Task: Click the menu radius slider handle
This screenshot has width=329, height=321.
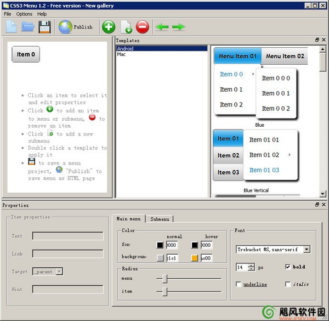Action: click(x=165, y=279)
